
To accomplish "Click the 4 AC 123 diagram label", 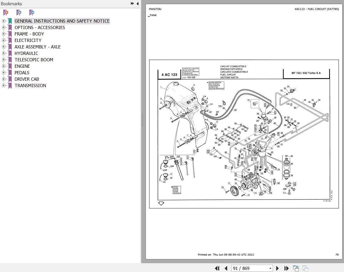I will coord(169,75).
